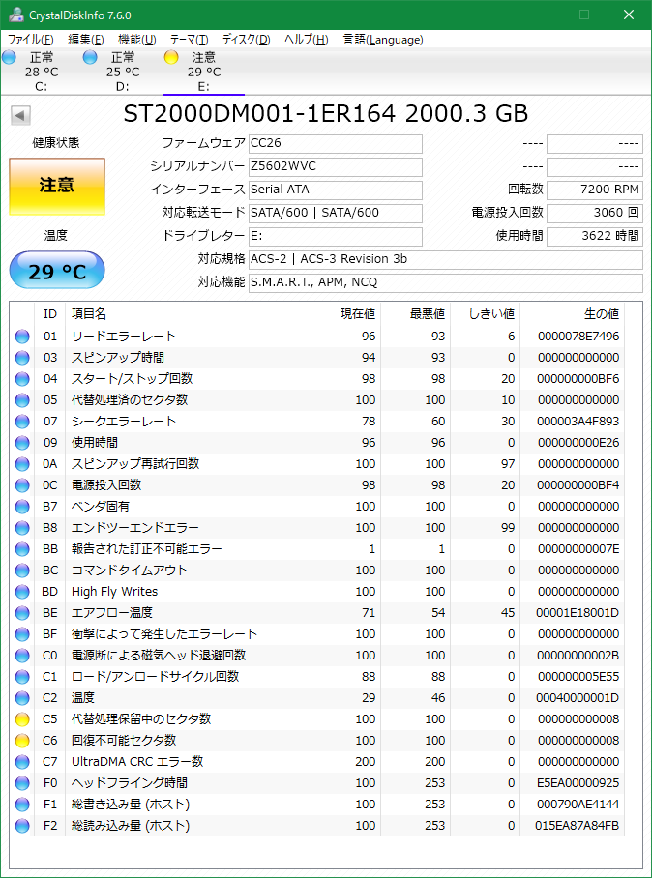Click the 29 °C temperature button
652x878 pixels.
click(x=57, y=272)
